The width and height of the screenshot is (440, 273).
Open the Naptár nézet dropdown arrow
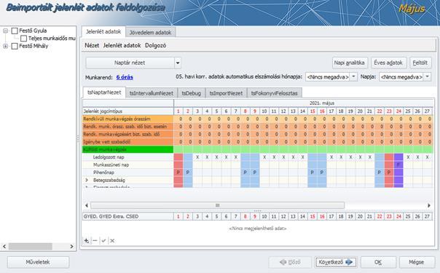point(178,63)
